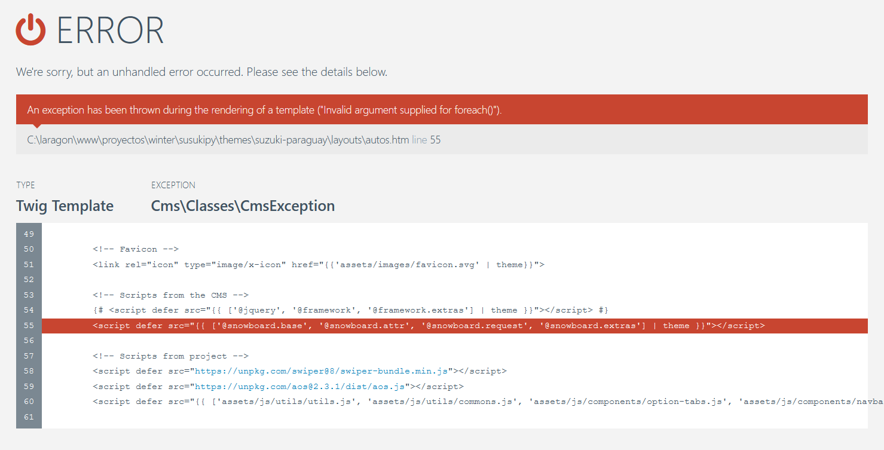
Task: Click the favicon link tag on line 51
Action: pos(319,265)
